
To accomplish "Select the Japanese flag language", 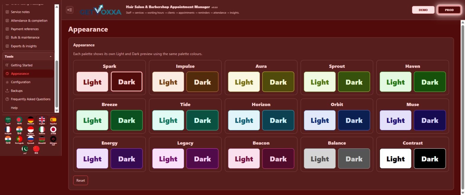I will tap(53, 130).
